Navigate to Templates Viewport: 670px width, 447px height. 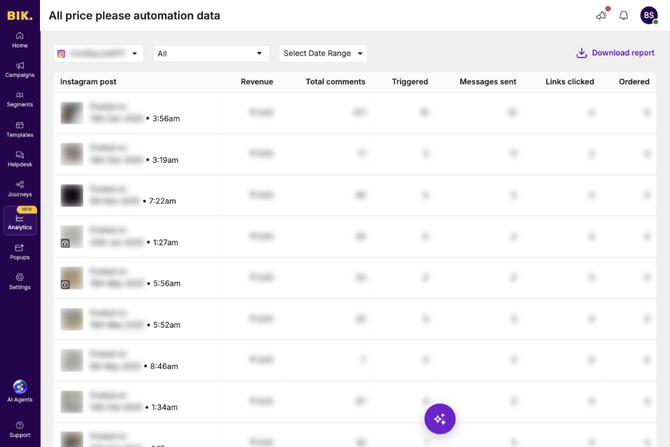tap(19, 130)
